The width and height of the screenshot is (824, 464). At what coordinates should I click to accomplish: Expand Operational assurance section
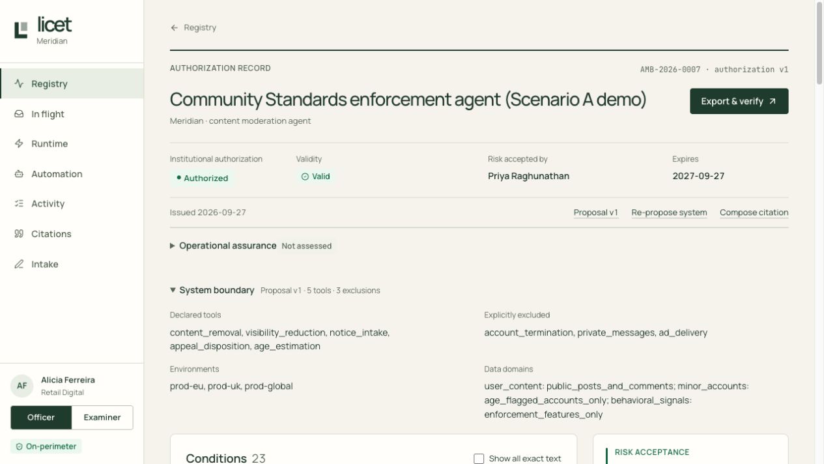pyautogui.click(x=251, y=246)
